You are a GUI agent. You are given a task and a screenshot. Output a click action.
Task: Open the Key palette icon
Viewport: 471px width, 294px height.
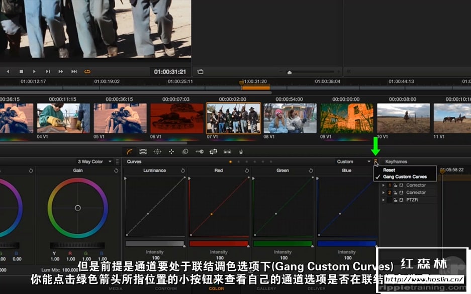[x=200, y=152]
